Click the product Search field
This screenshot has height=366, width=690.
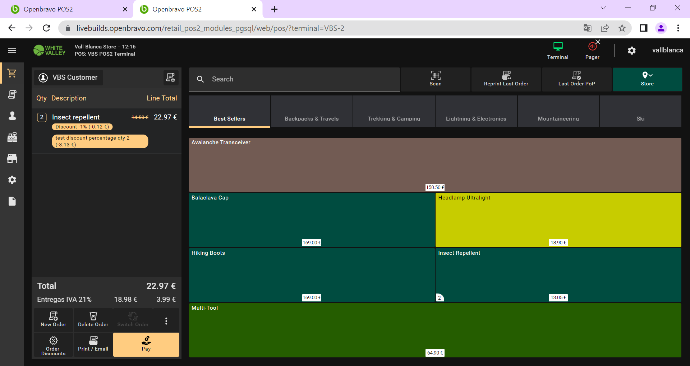[x=295, y=79]
